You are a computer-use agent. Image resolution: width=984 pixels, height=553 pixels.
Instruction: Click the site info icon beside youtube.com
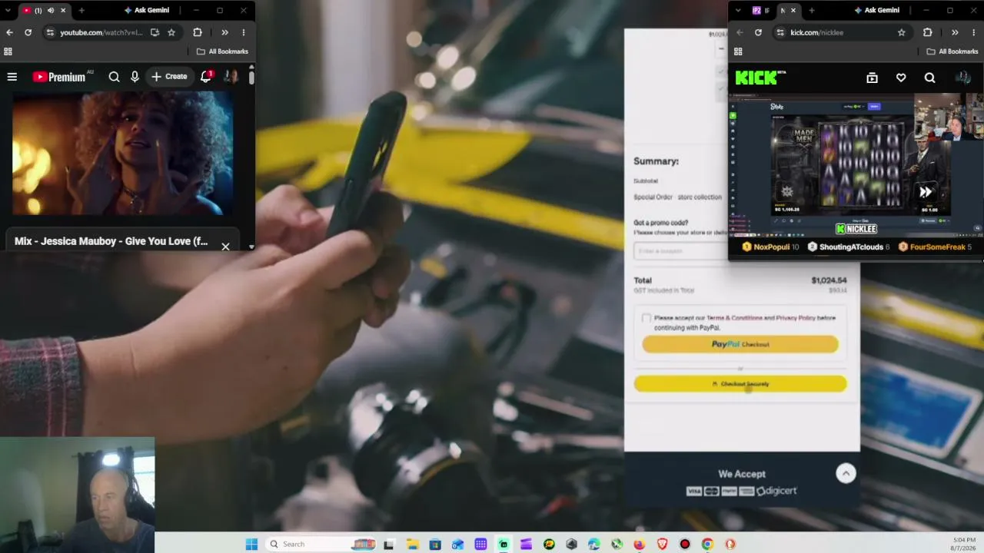tap(50, 32)
